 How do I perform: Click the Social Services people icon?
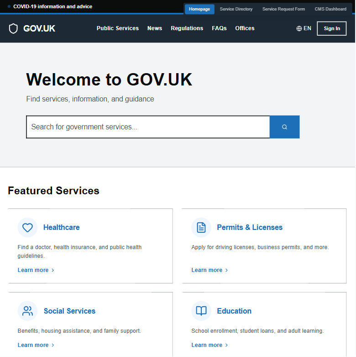coord(27,311)
